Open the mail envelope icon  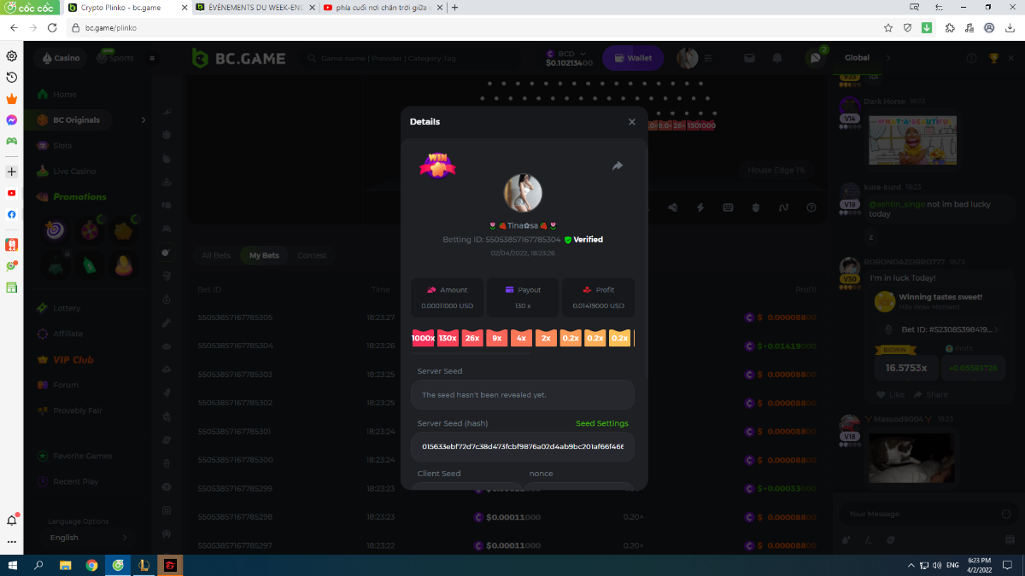point(749,58)
